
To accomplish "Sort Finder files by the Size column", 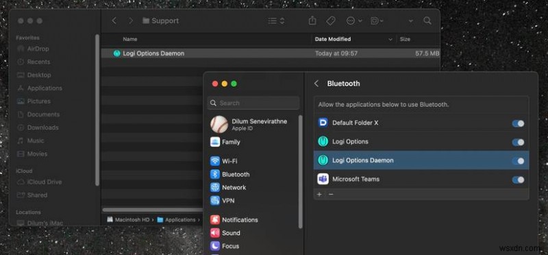I will tap(405, 39).
